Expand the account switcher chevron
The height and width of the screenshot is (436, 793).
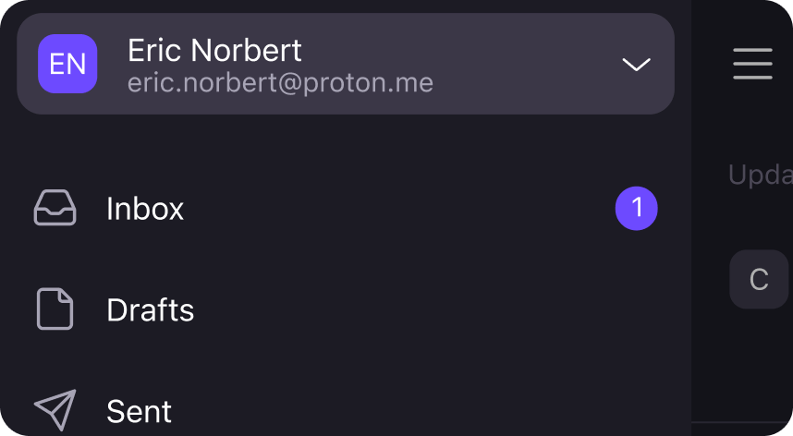(636, 64)
